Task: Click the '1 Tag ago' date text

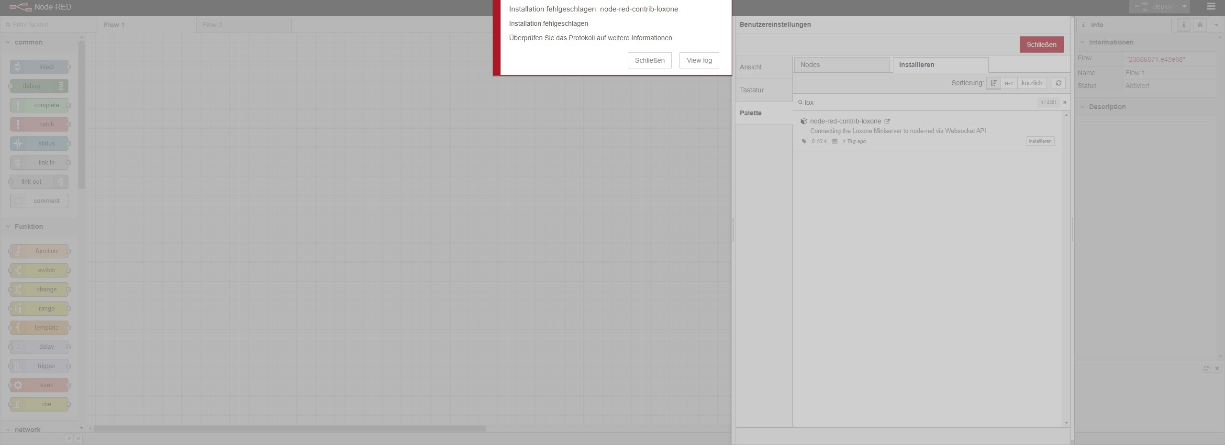Action: 854,142
